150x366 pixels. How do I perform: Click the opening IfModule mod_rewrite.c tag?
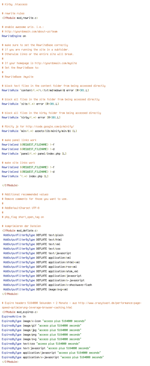tap(20, 18)
